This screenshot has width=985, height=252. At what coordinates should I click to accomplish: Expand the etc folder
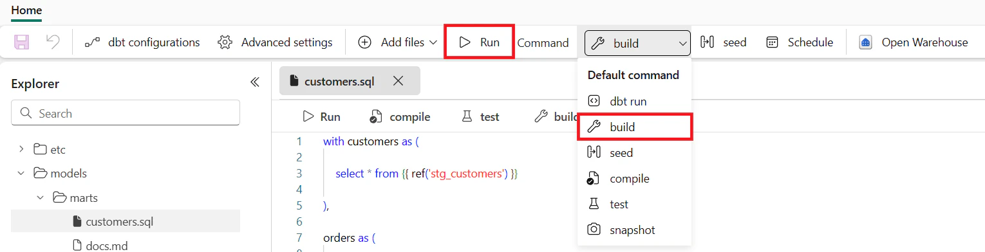[21, 149]
